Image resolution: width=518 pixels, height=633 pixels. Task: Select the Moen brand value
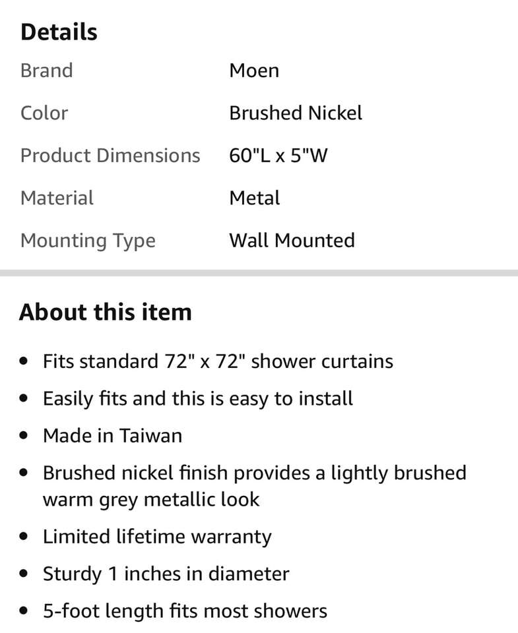(254, 71)
